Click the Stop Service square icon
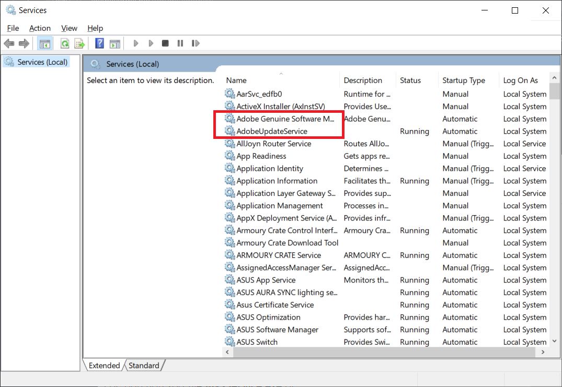Viewport: 562px width, 387px height. (165, 43)
